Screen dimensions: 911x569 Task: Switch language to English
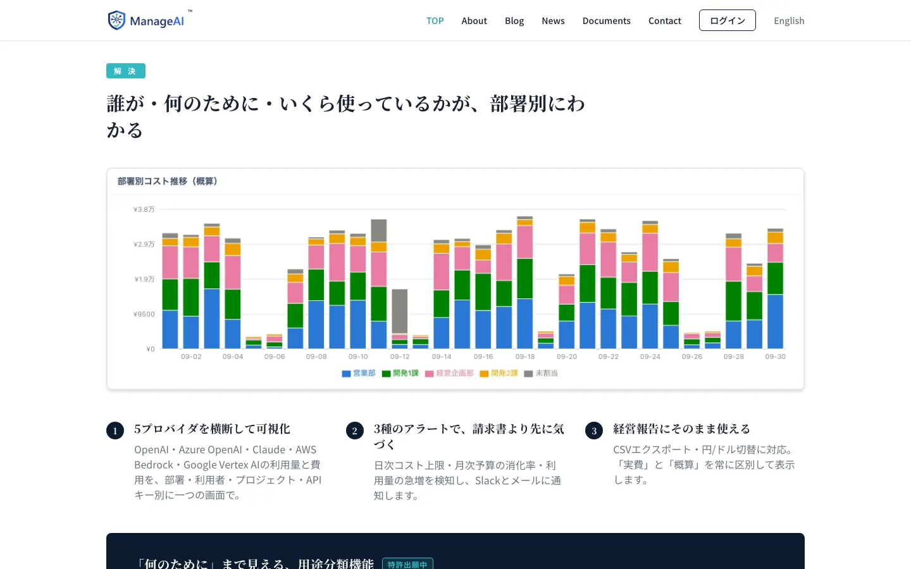tap(789, 21)
